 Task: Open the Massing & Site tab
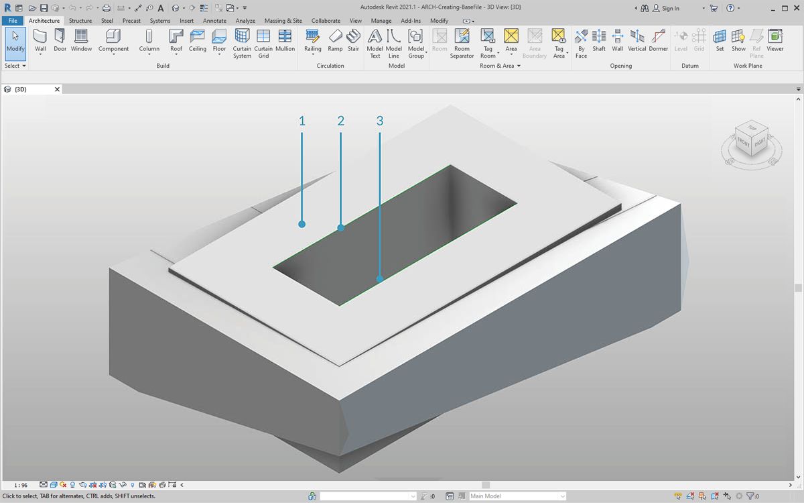283,21
